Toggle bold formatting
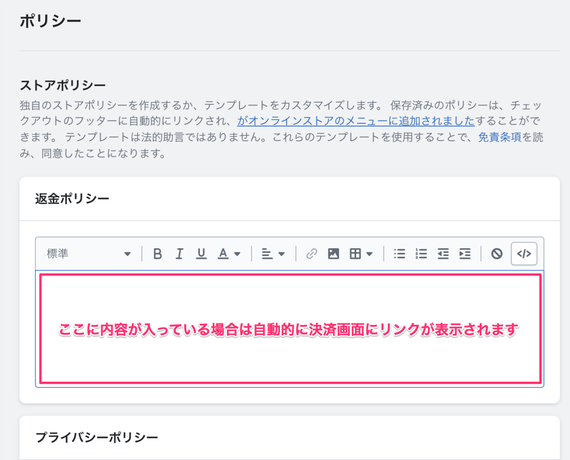The height and width of the screenshot is (460, 570). click(x=157, y=253)
